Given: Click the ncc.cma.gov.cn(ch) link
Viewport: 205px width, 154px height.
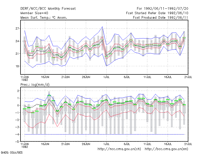Looking at the screenshot, I should coord(119,149).
